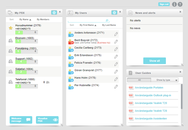188x130 pixels.
Task: Sort My PBX By Members
Action: [43, 19]
